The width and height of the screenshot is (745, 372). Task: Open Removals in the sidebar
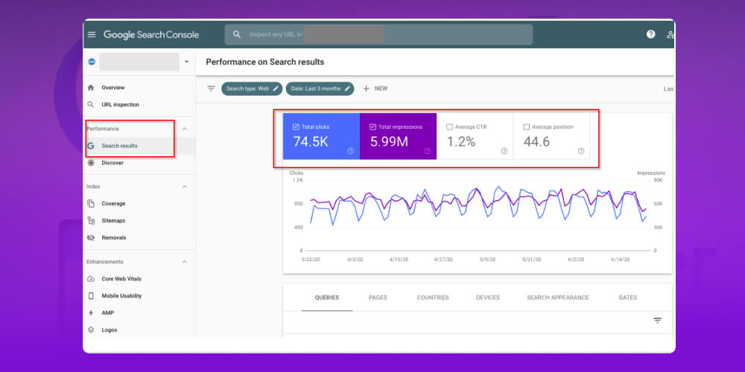pyautogui.click(x=114, y=238)
